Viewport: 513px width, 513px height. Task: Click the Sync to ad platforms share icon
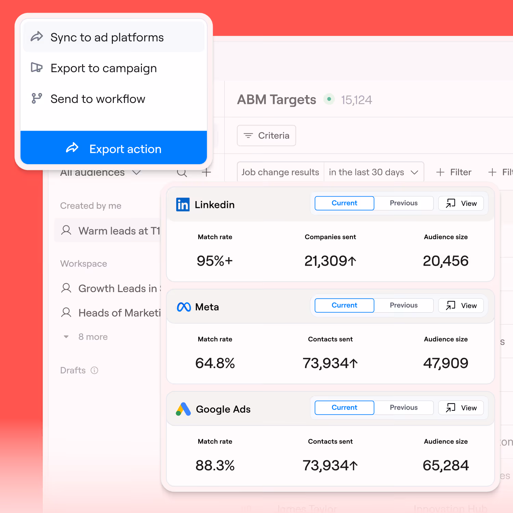click(x=37, y=37)
